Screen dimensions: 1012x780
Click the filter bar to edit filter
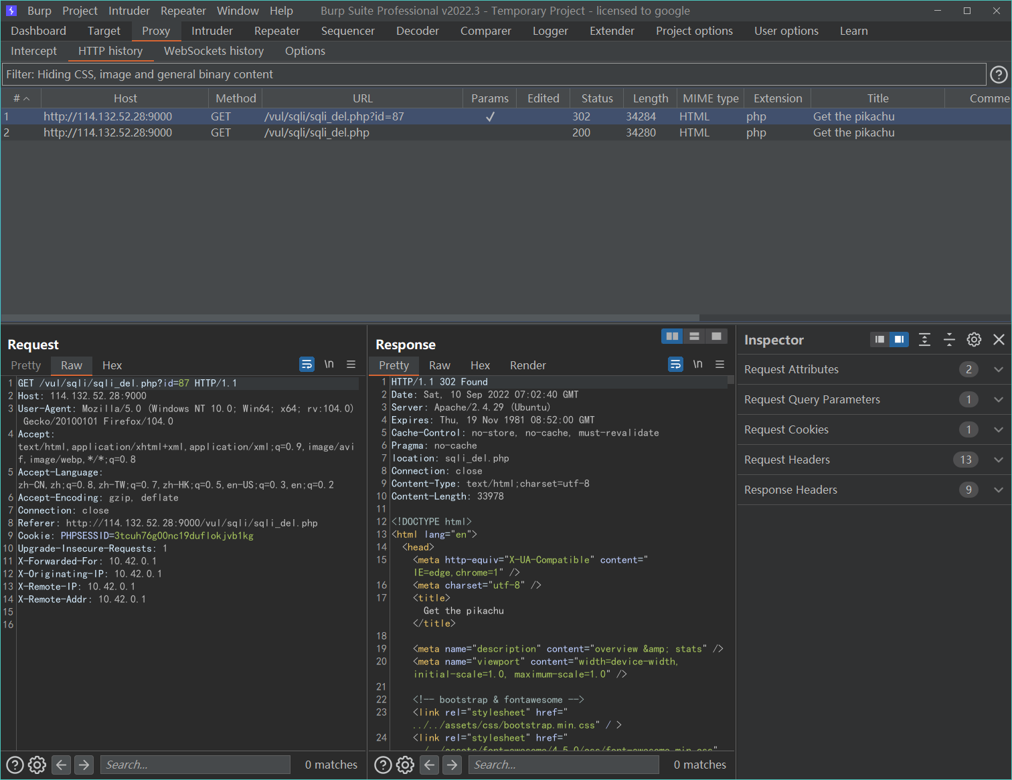coord(494,74)
